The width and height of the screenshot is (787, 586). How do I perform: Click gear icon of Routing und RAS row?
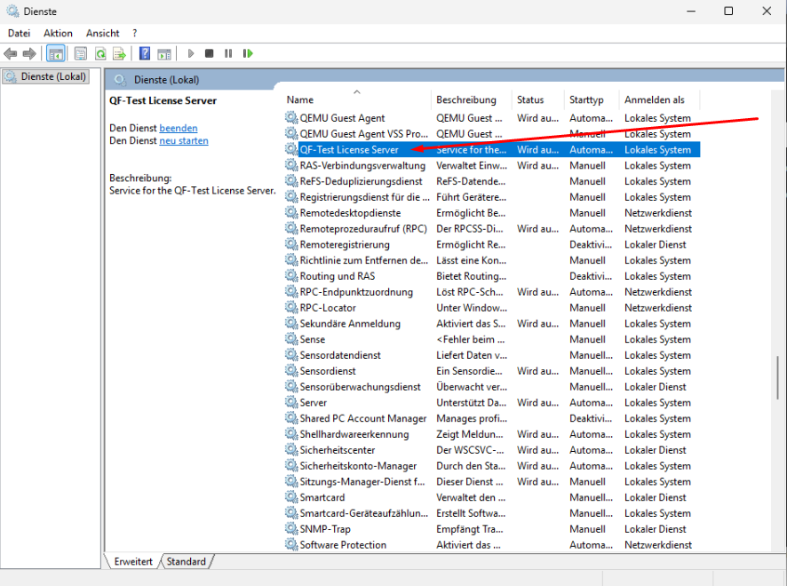click(x=291, y=276)
